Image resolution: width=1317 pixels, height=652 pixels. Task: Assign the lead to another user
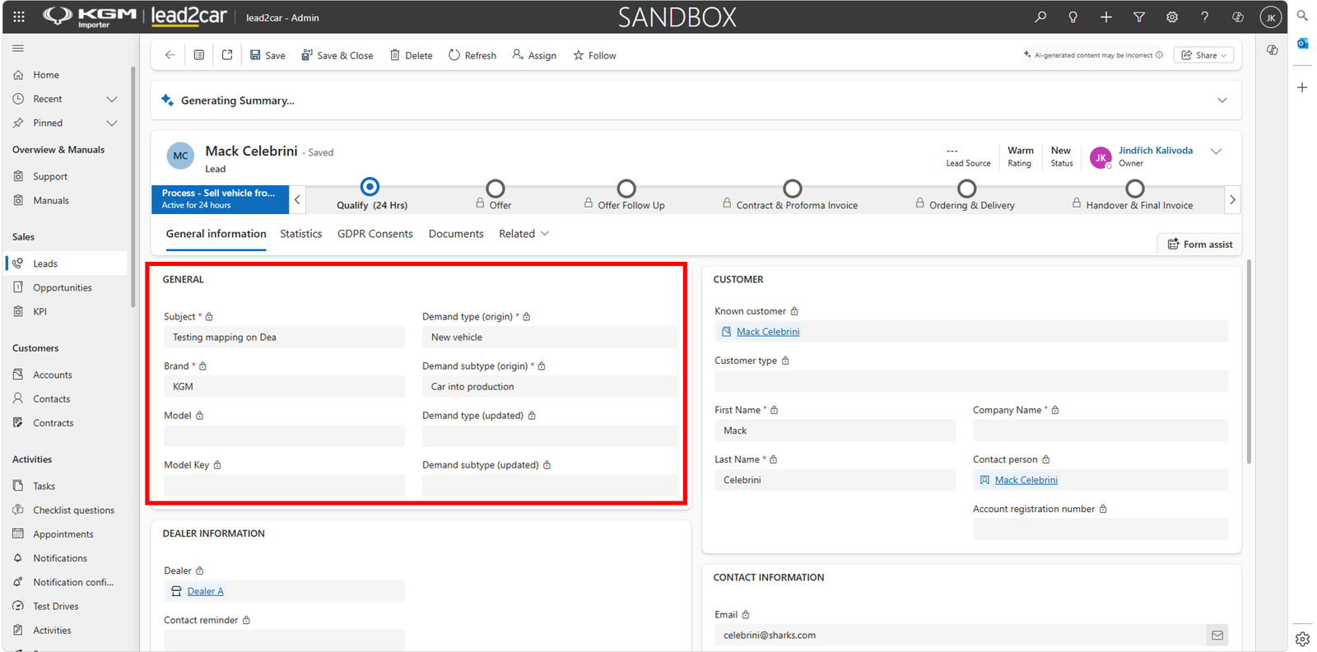[534, 55]
